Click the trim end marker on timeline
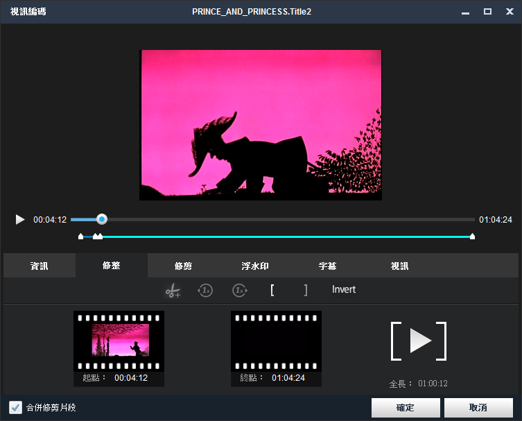Viewport: 522px width, 421px height. (472, 237)
